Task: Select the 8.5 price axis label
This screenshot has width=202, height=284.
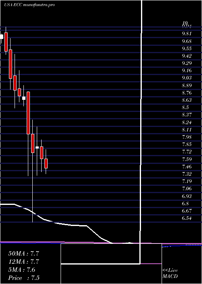Action: (x=185, y=108)
